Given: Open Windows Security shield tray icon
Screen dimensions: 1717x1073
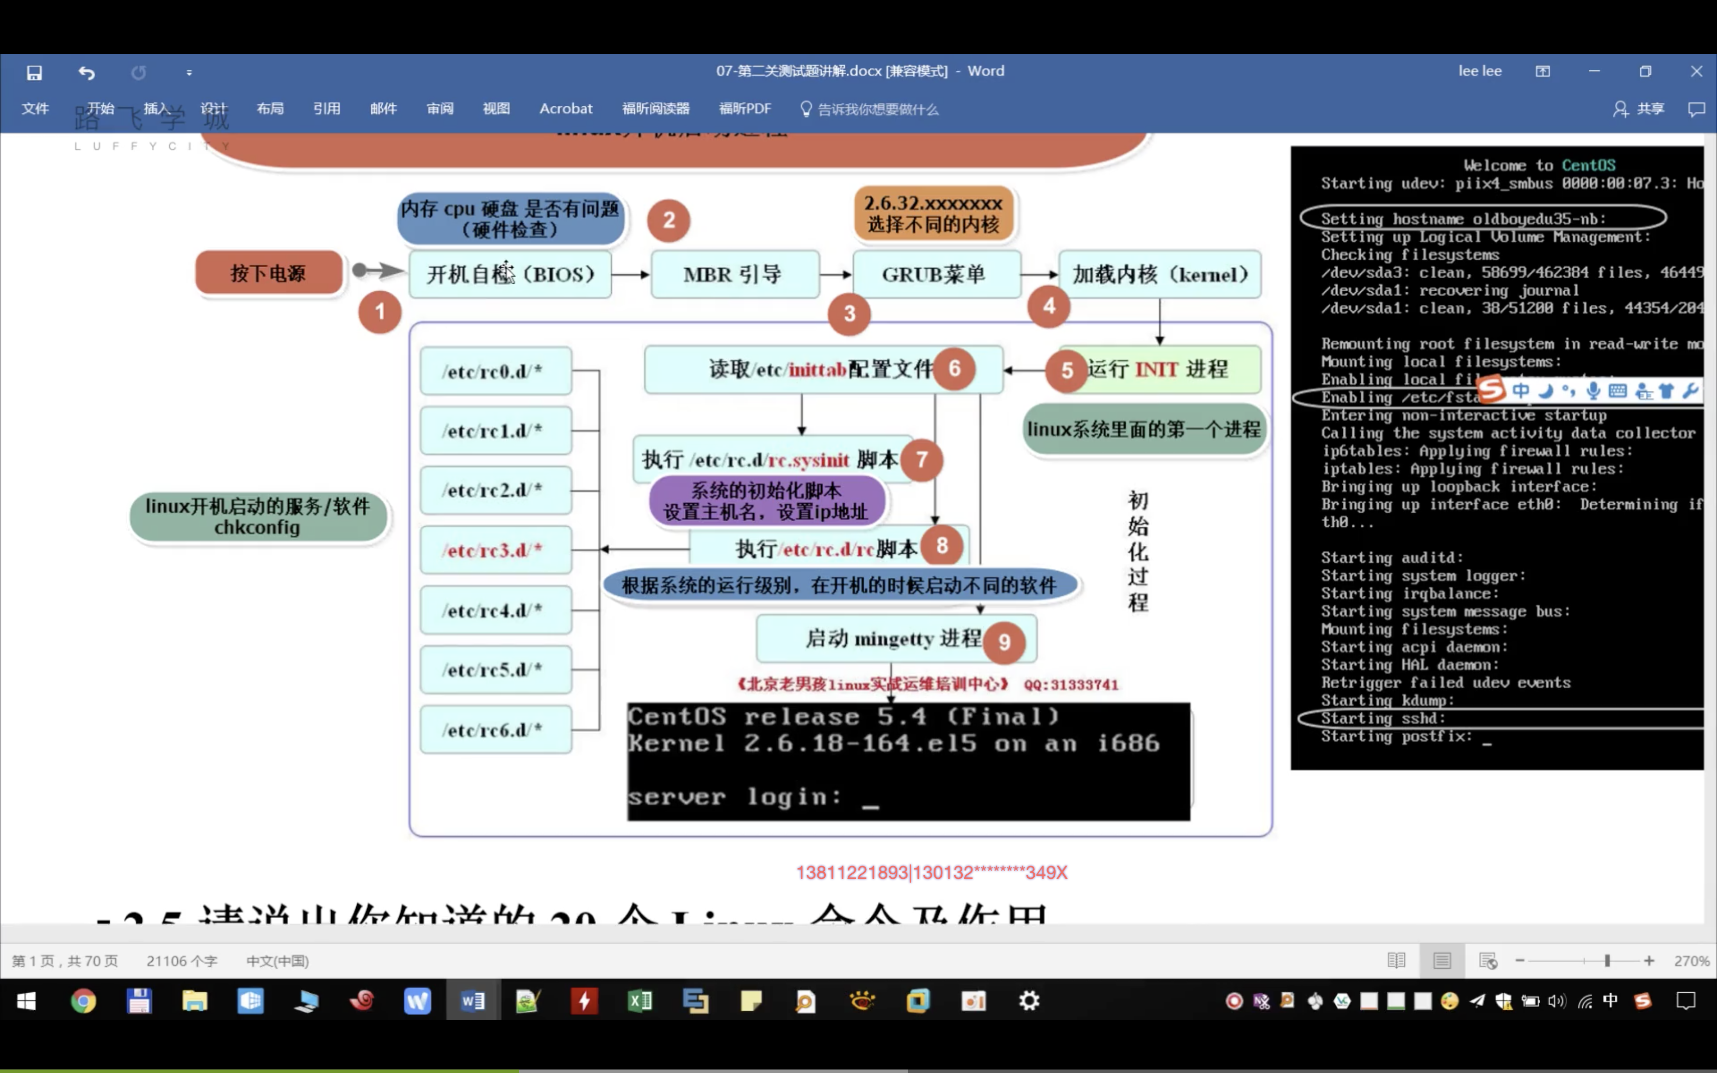Looking at the screenshot, I should 1503,1000.
